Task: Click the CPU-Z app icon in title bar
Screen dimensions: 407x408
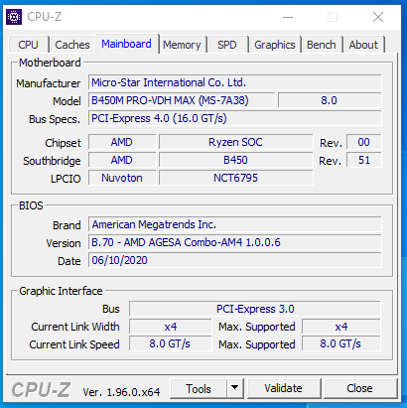Action: click(x=14, y=17)
